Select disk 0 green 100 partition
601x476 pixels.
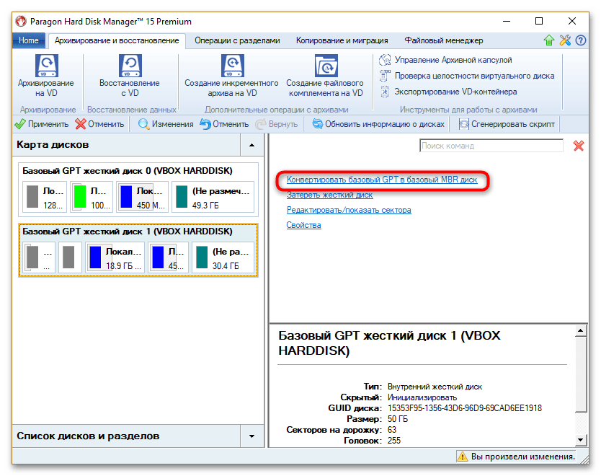(92, 197)
